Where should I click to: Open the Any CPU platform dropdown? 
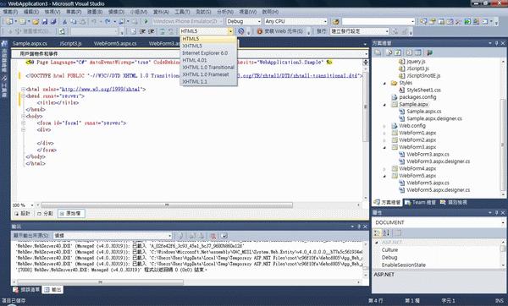[295, 21]
